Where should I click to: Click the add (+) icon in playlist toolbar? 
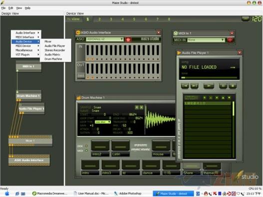click(205, 98)
